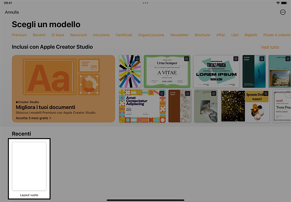Viewport: 291px width, 202px height.
Task: Select the Newsletter category tab
Action: [x=179, y=35]
